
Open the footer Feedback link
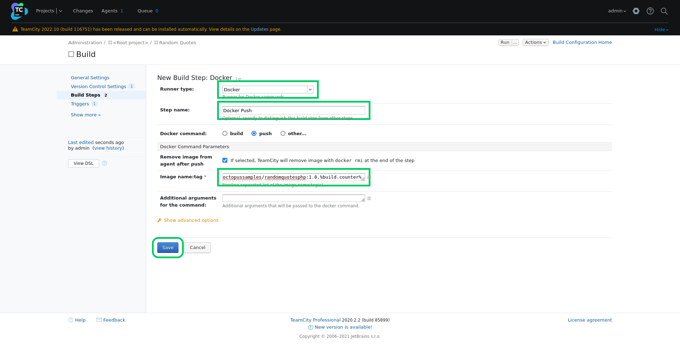pyautogui.click(x=114, y=320)
